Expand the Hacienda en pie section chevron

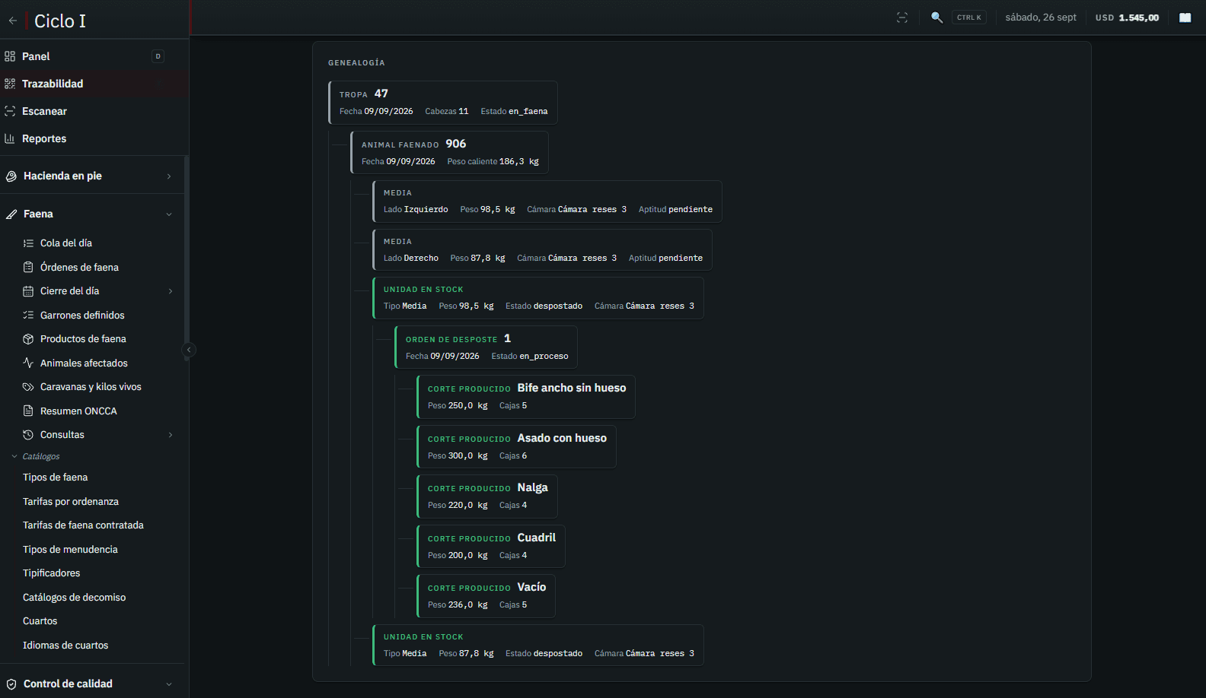[169, 176]
